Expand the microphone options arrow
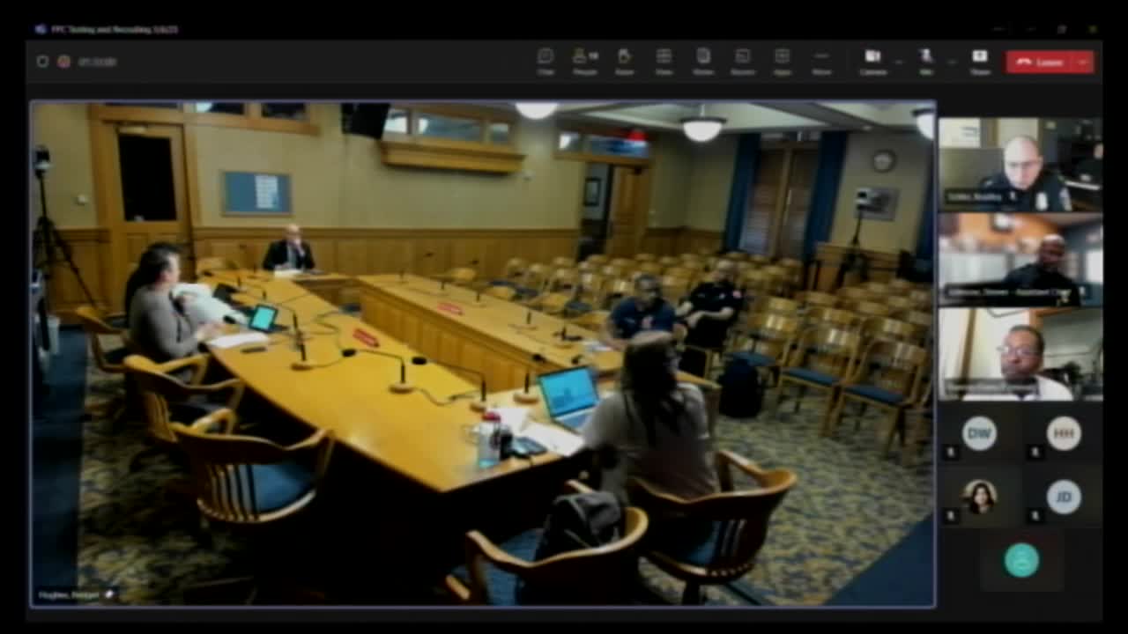 click(952, 62)
